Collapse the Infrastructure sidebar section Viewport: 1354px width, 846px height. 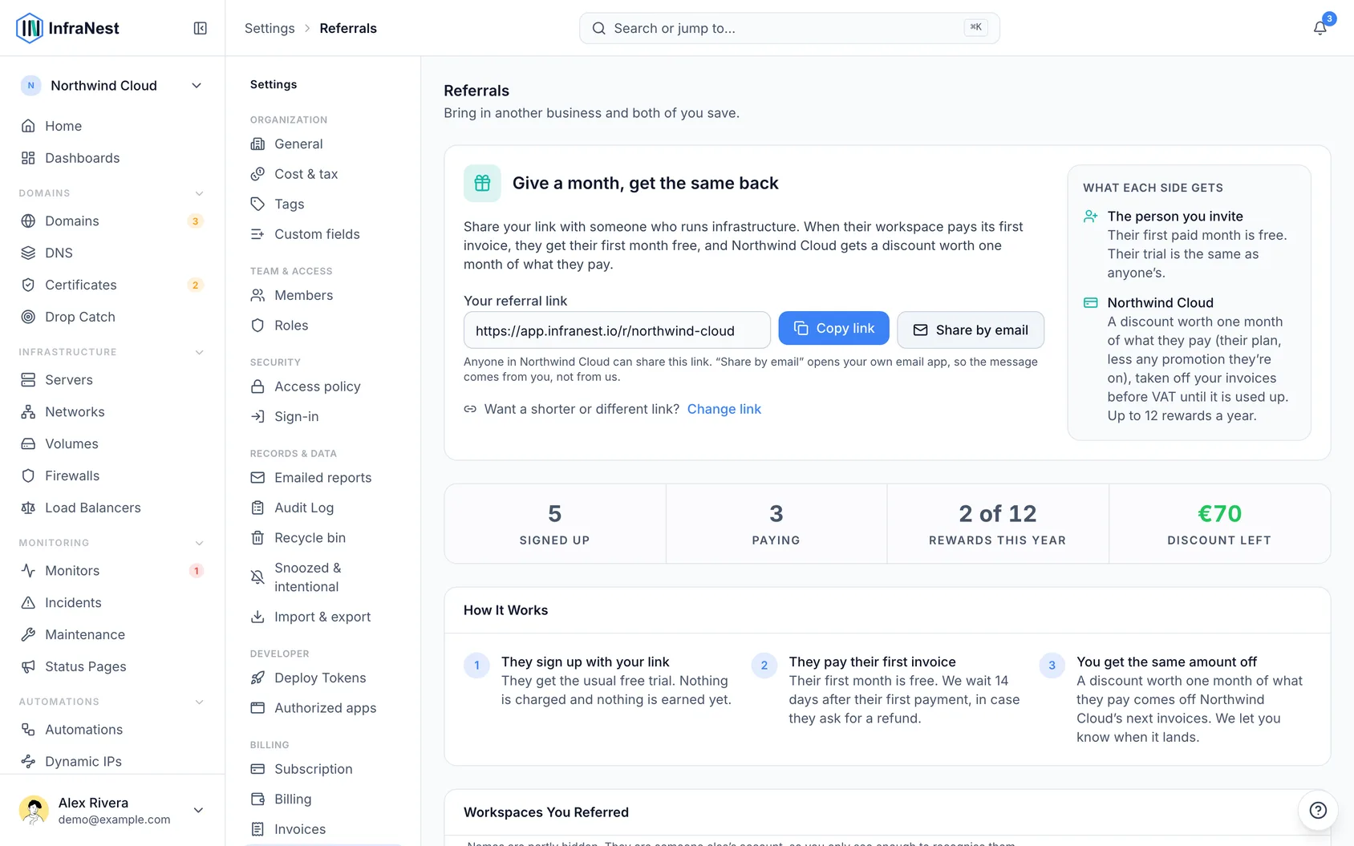199,352
